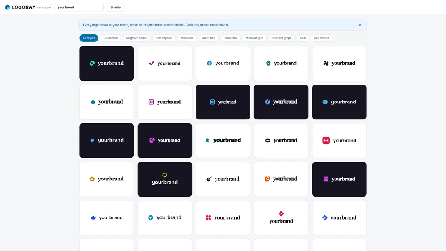The width and height of the screenshot is (446, 251).
Task: Select the teal abstract glyph beside bold yourbrand
Action: 208,140
